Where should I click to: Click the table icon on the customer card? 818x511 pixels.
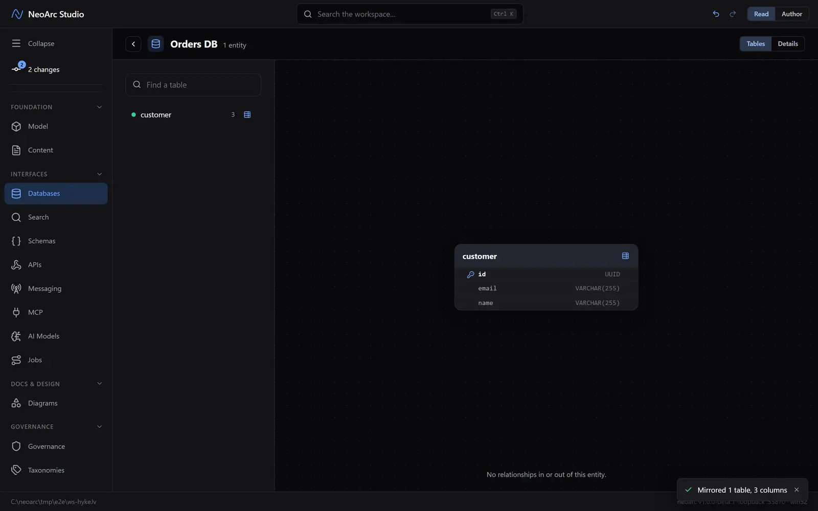pos(625,256)
